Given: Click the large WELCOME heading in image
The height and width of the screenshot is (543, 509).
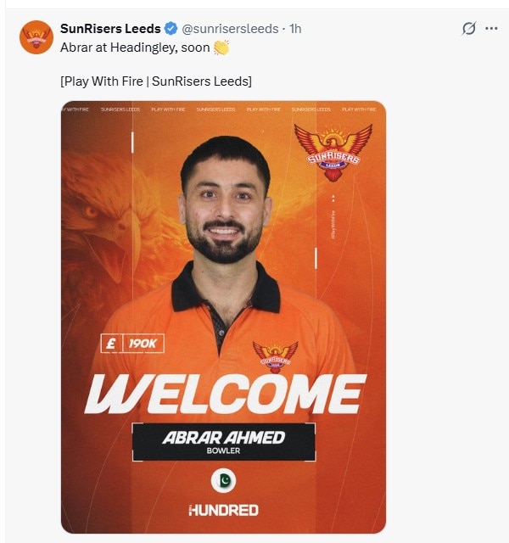Looking at the screenshot, I should point(225,394).
